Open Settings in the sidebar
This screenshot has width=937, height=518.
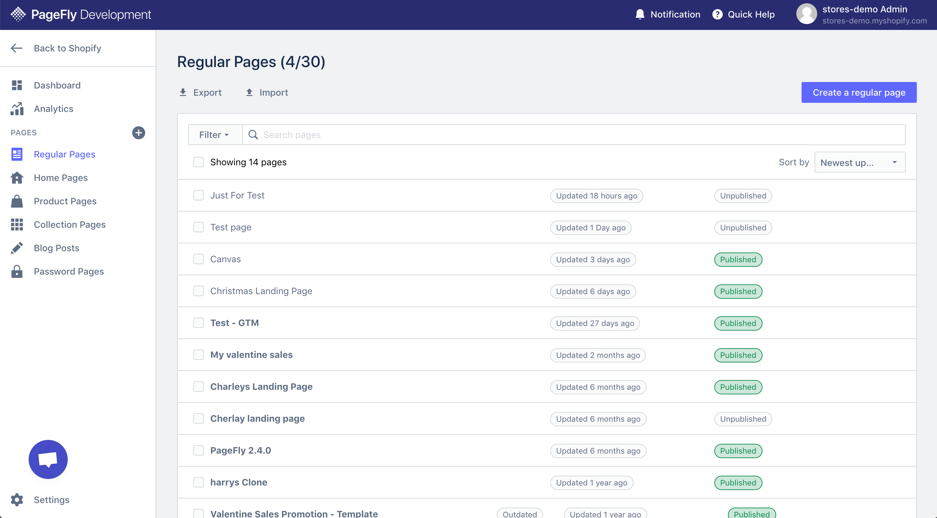pyautogui.click(x=51, y=500)
